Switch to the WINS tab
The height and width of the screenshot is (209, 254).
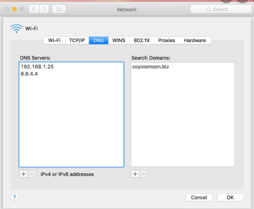click(x=119, y=40)
